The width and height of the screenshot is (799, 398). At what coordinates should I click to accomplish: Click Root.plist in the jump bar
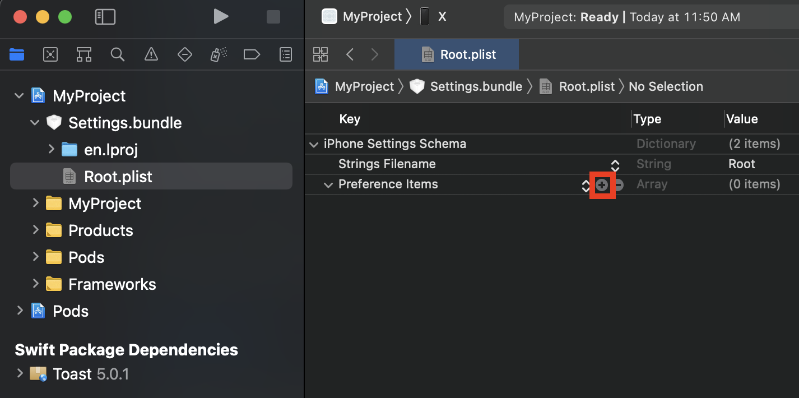(x=577, y=86)
